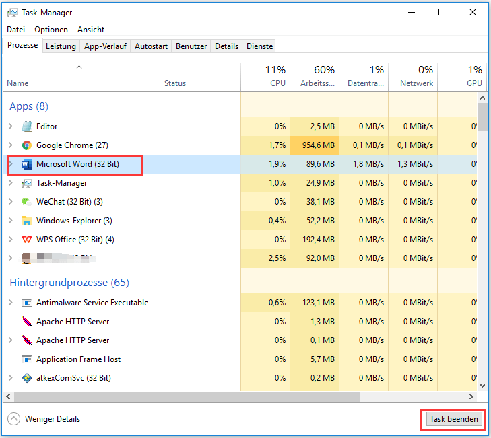Screen dimensions: 491x438
Task: Expand the Antimalware Service Executable entry
Action: 11,303
